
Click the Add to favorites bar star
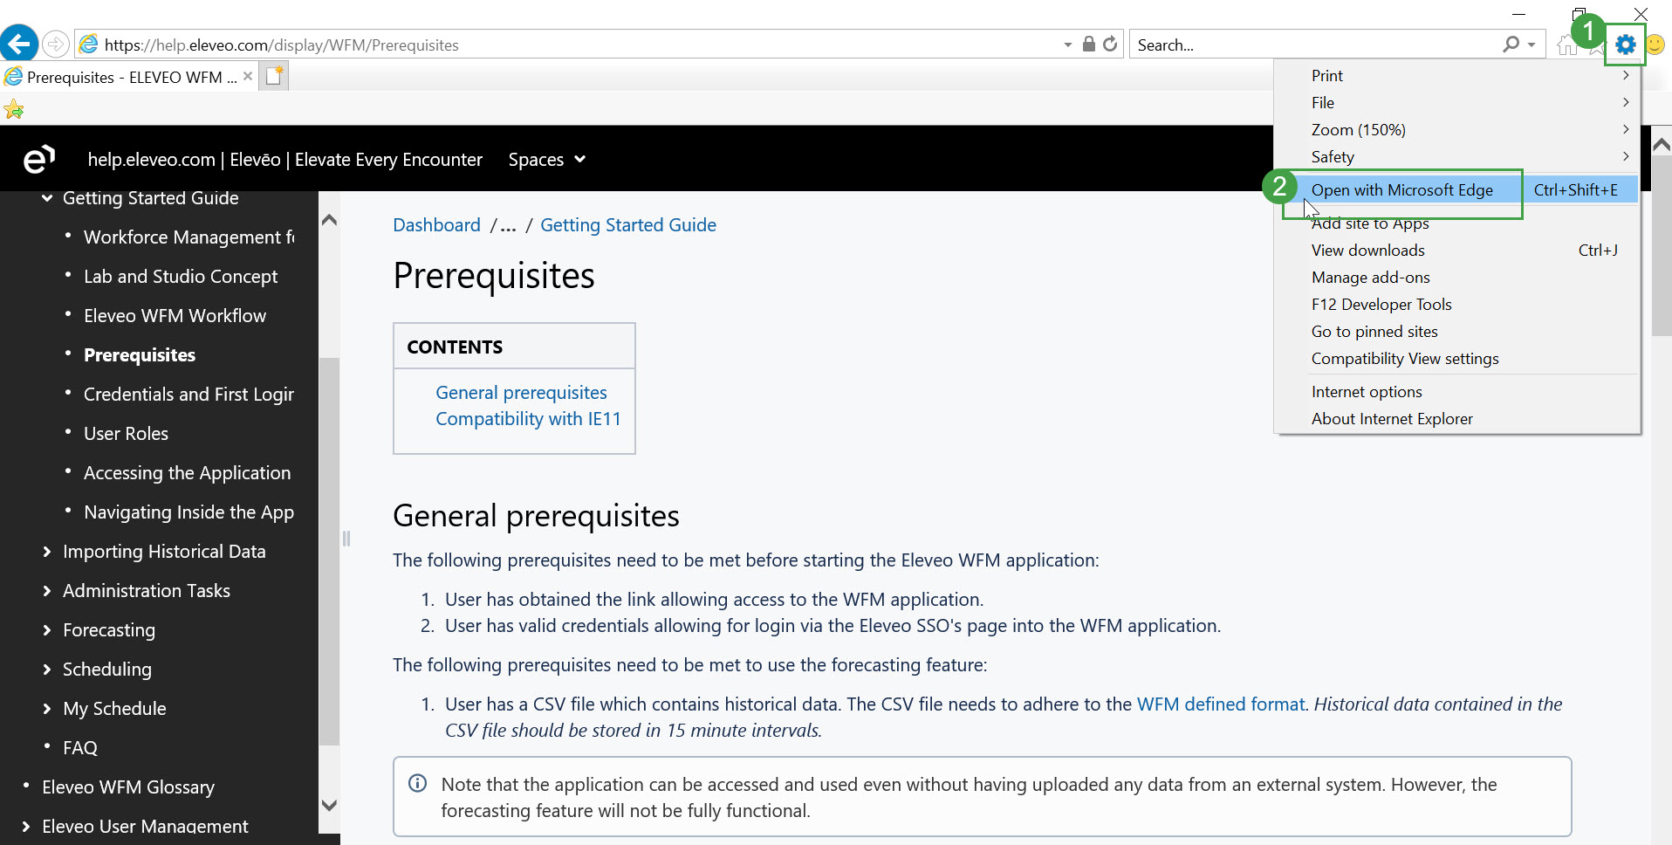point(14,110)
